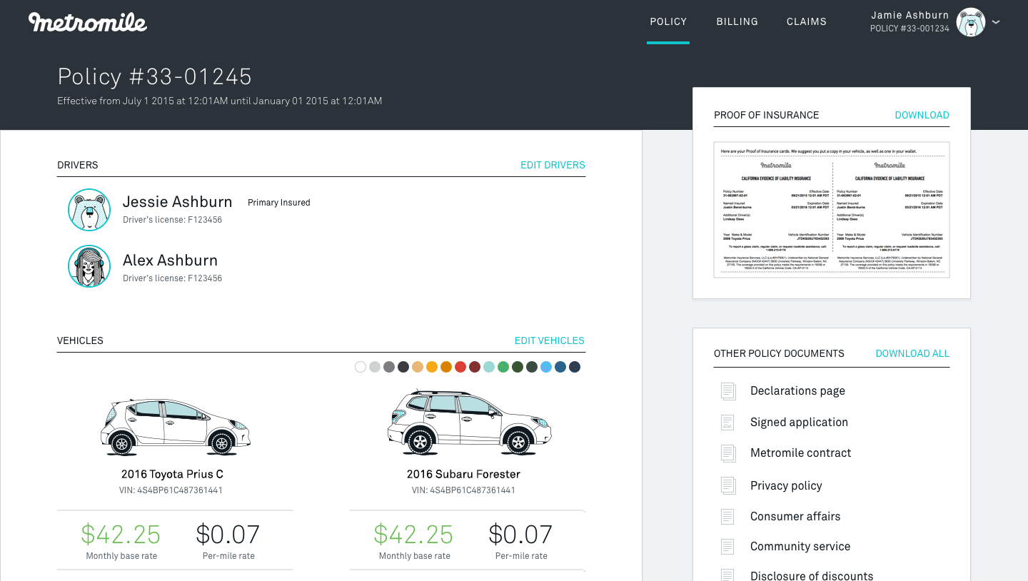The image size is (1028, 581).
Task: Click the Subaru Forester car illustration
Action: point(469,422)
